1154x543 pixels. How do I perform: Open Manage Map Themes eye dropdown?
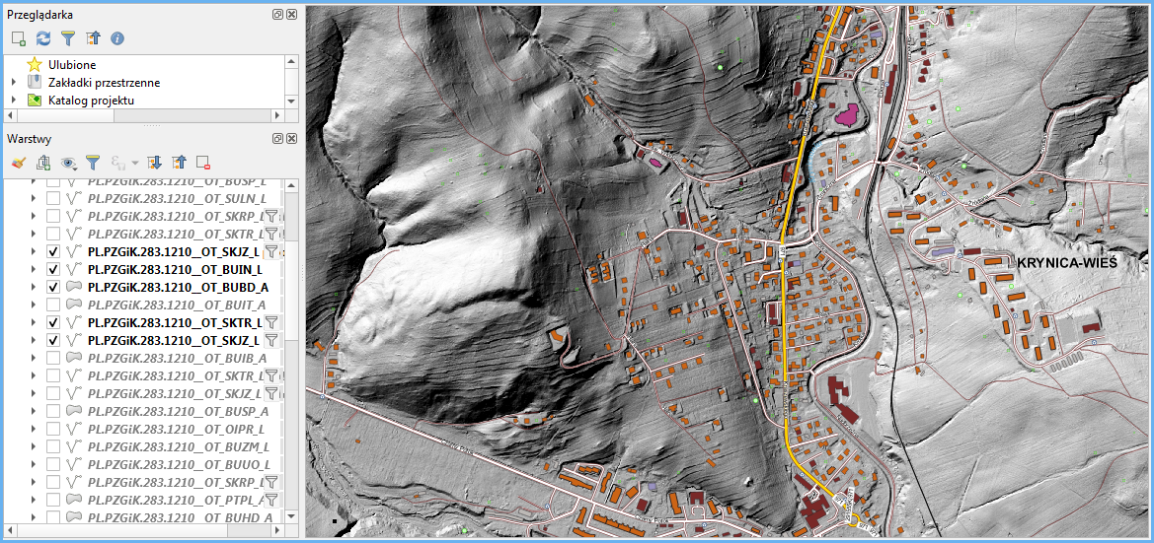pyautogui.click(x=69, y=163)
